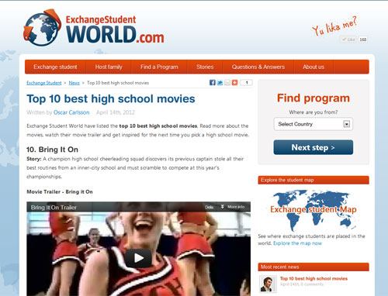This screenshot has height=296, width=388.
Task: Open author Oscar Carlsson's profile
Action: point(71,112)
